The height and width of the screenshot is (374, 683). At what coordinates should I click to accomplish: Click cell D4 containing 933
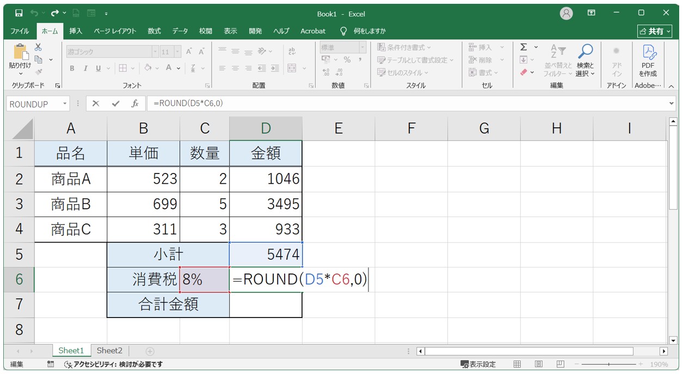point(266,229)
